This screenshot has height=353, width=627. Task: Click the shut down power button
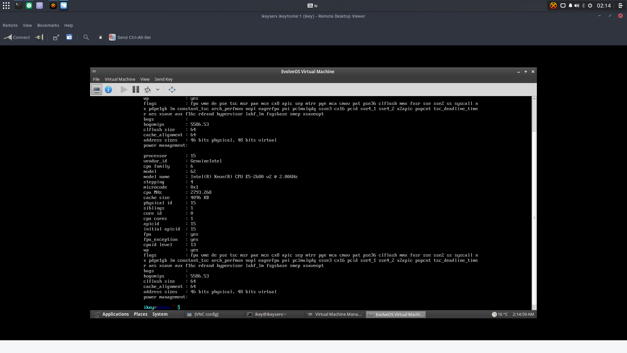(x=148, y=89)
